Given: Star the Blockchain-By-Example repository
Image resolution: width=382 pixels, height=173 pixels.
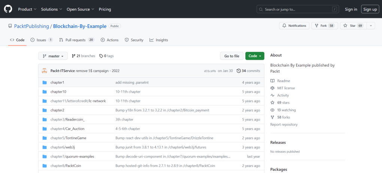Looking at the screenshot, I should pyautogui.click(x=352, y=26).
